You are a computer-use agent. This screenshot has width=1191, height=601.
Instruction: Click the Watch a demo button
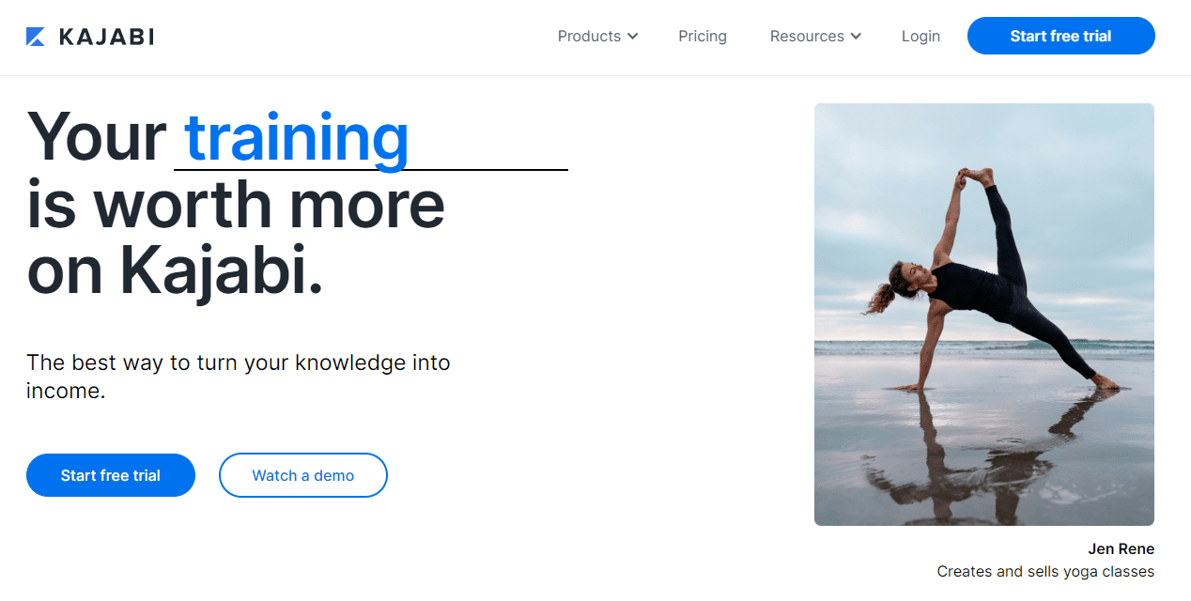tap(303, 475)
